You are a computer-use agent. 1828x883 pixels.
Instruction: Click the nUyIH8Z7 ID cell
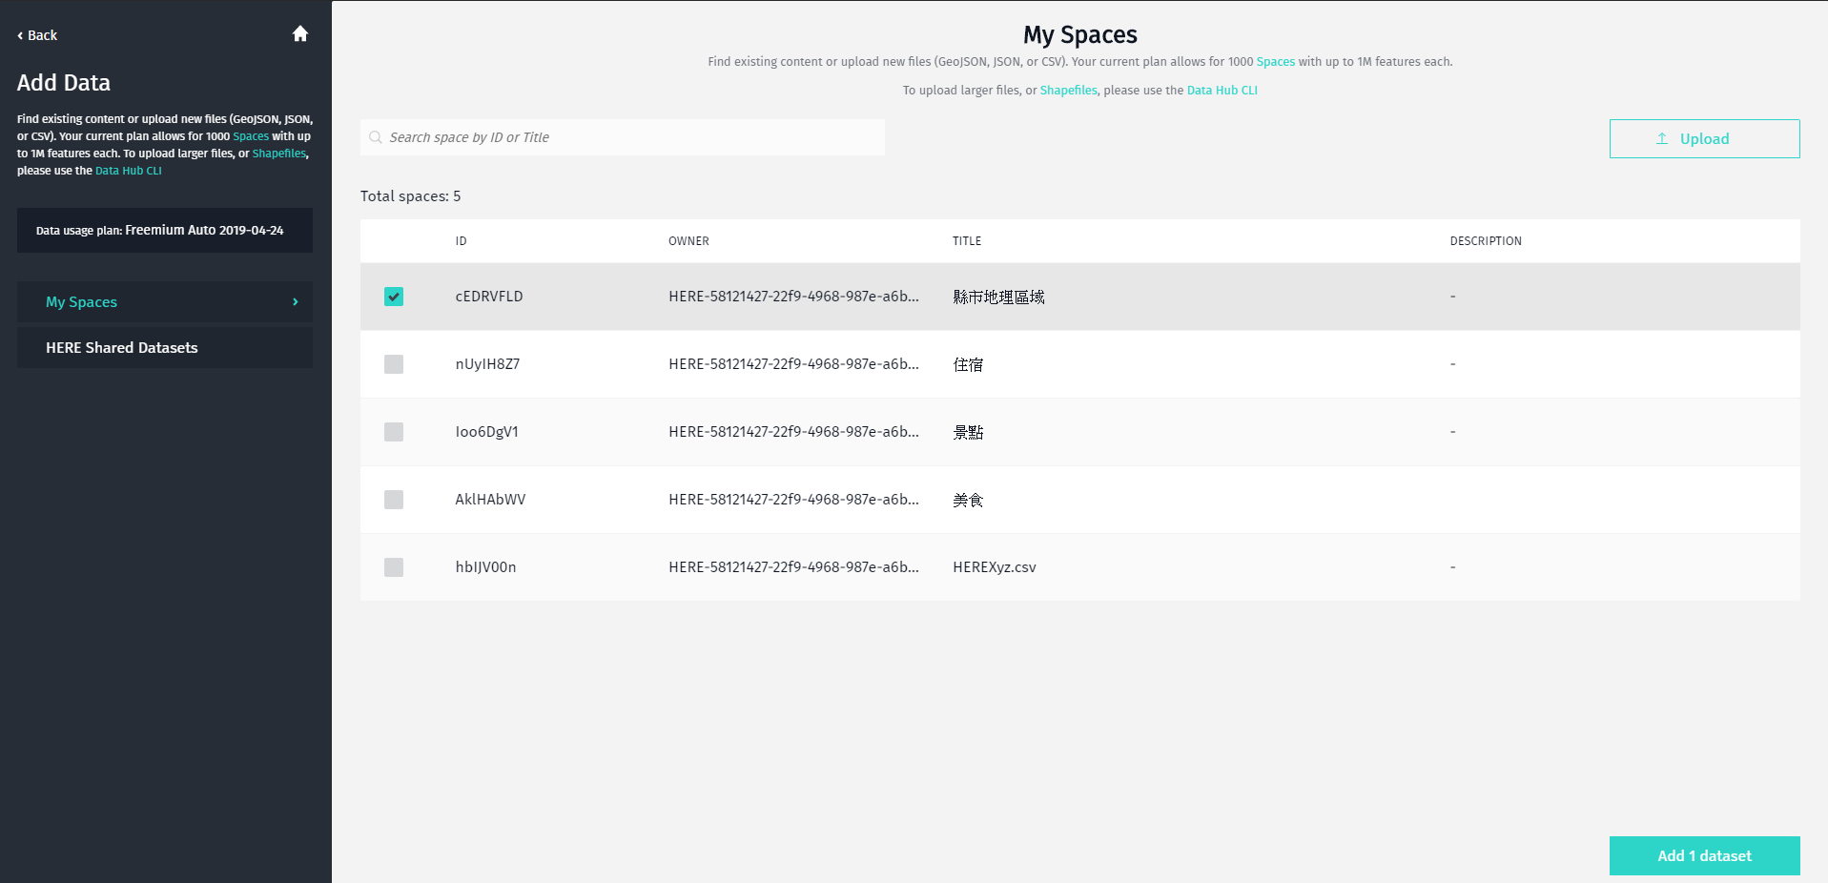pyautogui.click(x=487, y=364)
